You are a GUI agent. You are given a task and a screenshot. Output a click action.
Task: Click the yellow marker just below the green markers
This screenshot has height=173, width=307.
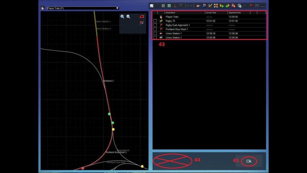(113, 129)
